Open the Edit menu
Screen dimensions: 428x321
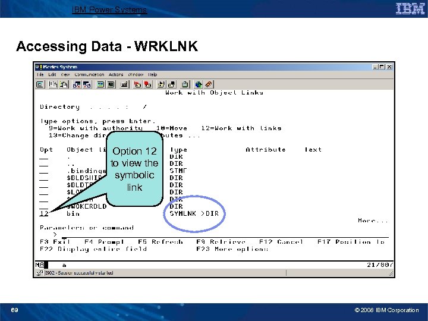[x=52, y=74]
